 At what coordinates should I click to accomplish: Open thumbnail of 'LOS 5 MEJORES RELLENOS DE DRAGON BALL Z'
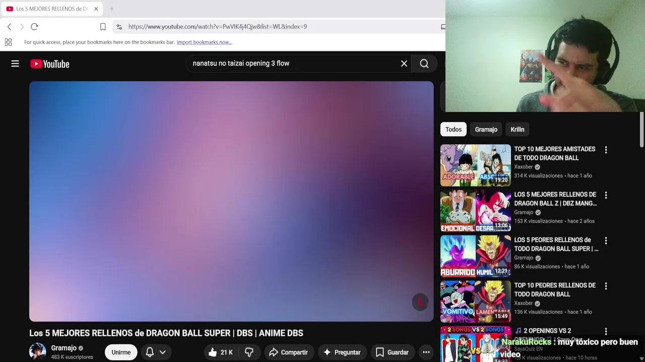pyautogui.click(x=476, y=211)
